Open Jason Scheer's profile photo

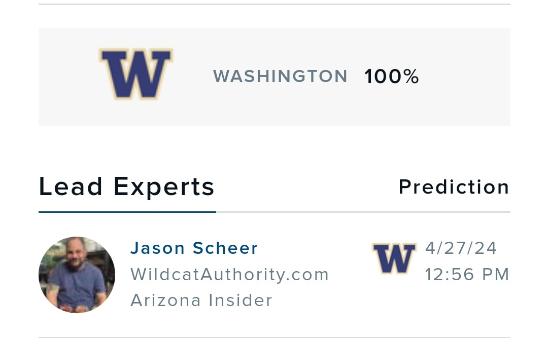click(77, 275)
